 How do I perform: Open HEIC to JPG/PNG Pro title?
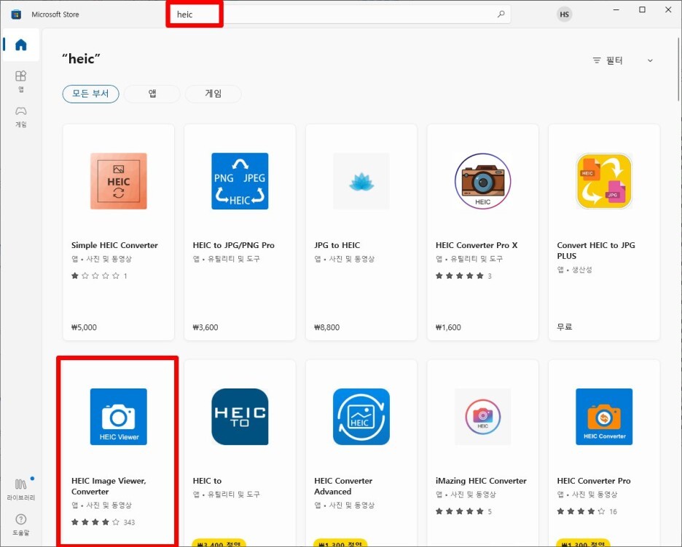click(234, 245)
